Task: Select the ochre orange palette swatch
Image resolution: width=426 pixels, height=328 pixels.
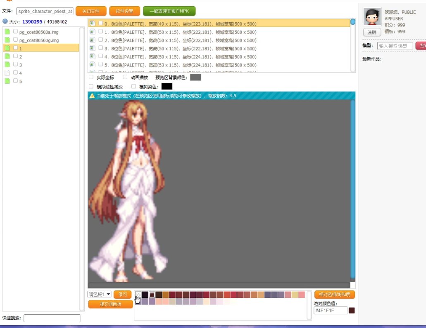Action: [165, 295]
